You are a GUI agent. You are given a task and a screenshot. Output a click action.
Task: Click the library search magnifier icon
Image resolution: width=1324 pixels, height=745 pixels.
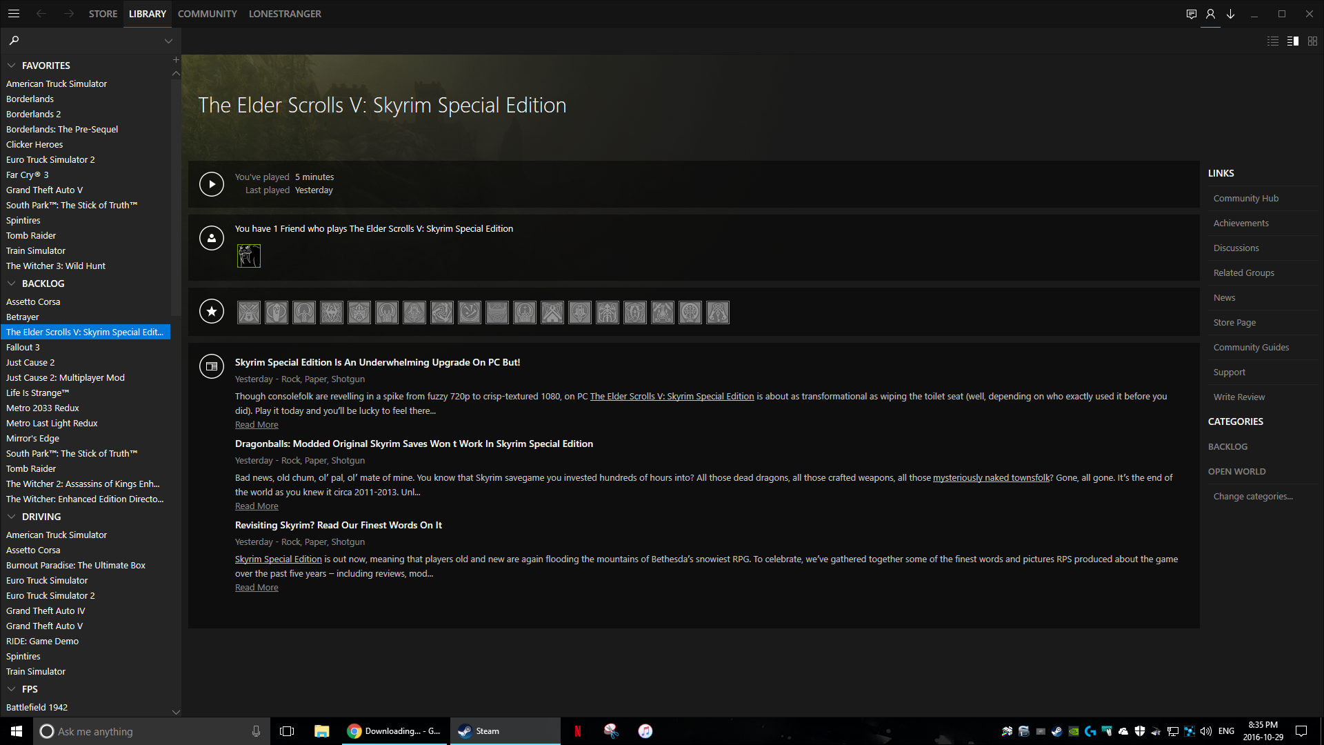click(14, 41)
